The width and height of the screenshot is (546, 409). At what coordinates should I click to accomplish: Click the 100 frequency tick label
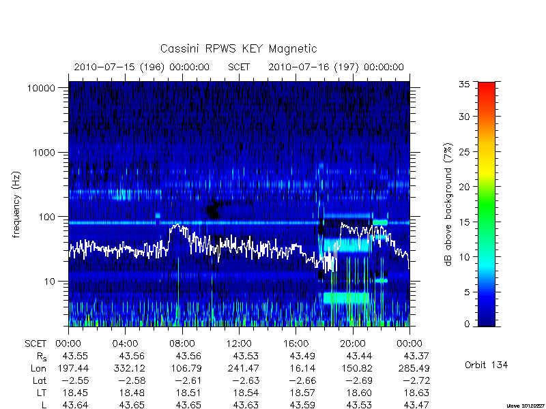(x=46, y=217)
